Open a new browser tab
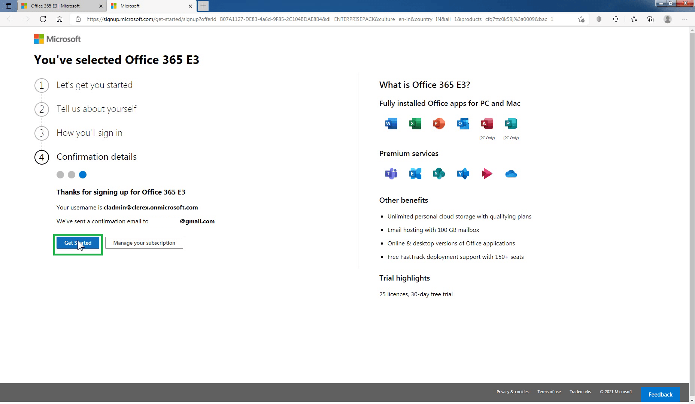 (203, 6)
